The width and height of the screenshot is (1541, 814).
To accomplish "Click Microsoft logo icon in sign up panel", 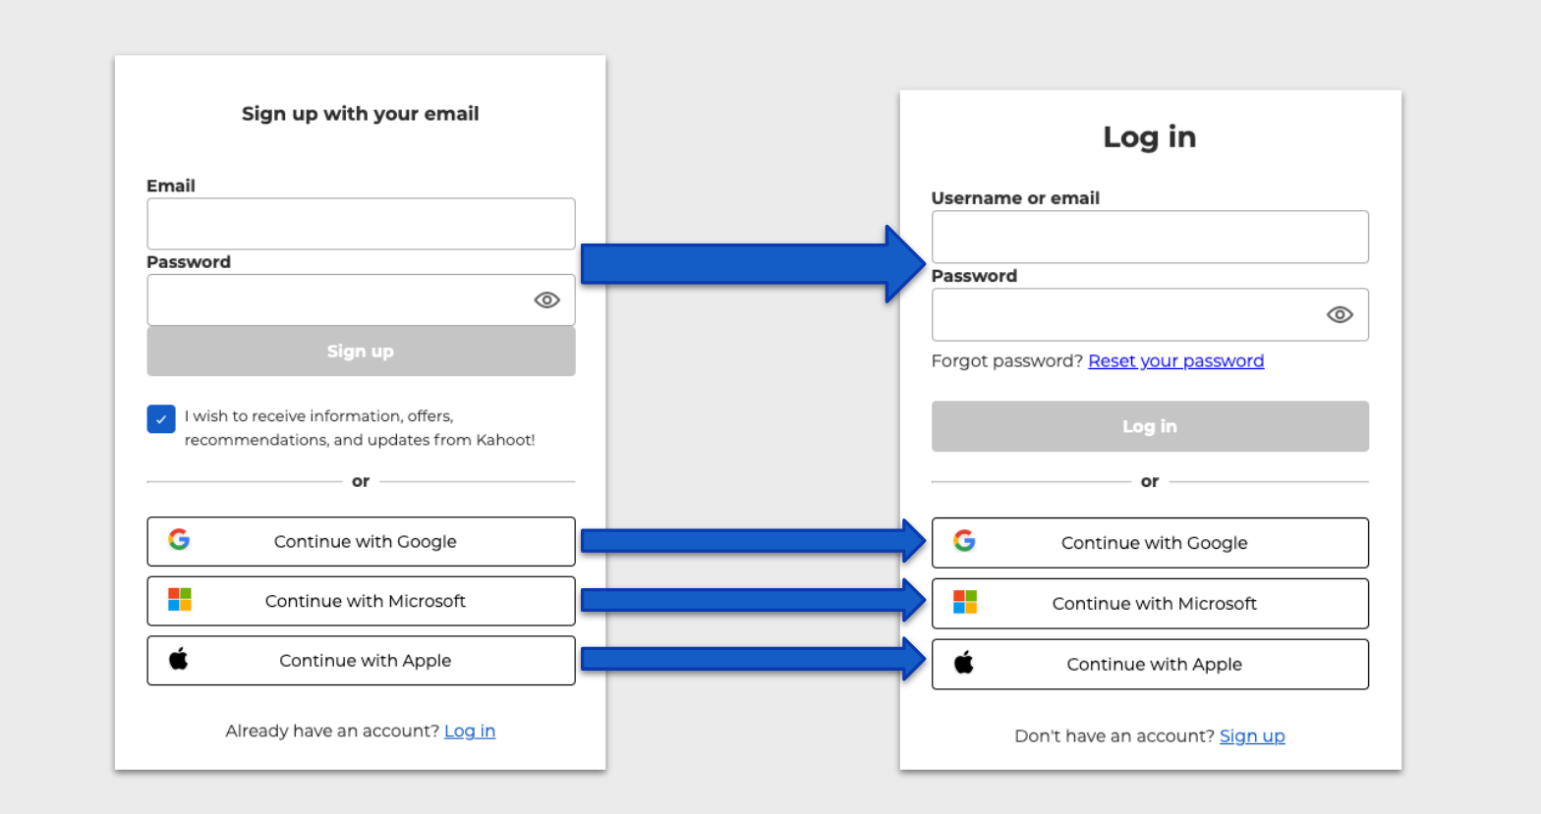I will pyautogui.click(x=180, y=599).
